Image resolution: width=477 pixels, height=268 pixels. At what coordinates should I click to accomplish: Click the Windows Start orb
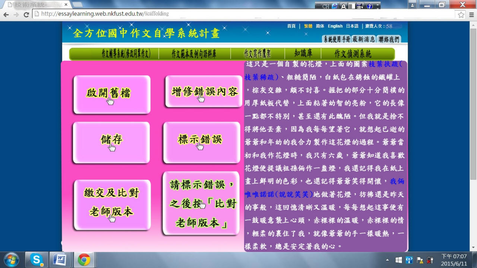(11, 259)
